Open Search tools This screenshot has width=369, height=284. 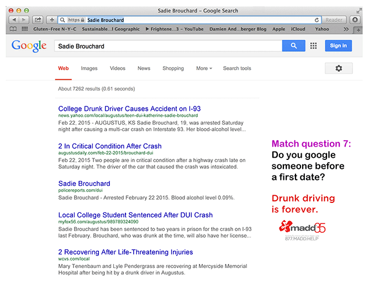pyautogui.click(x=237, y=68)
